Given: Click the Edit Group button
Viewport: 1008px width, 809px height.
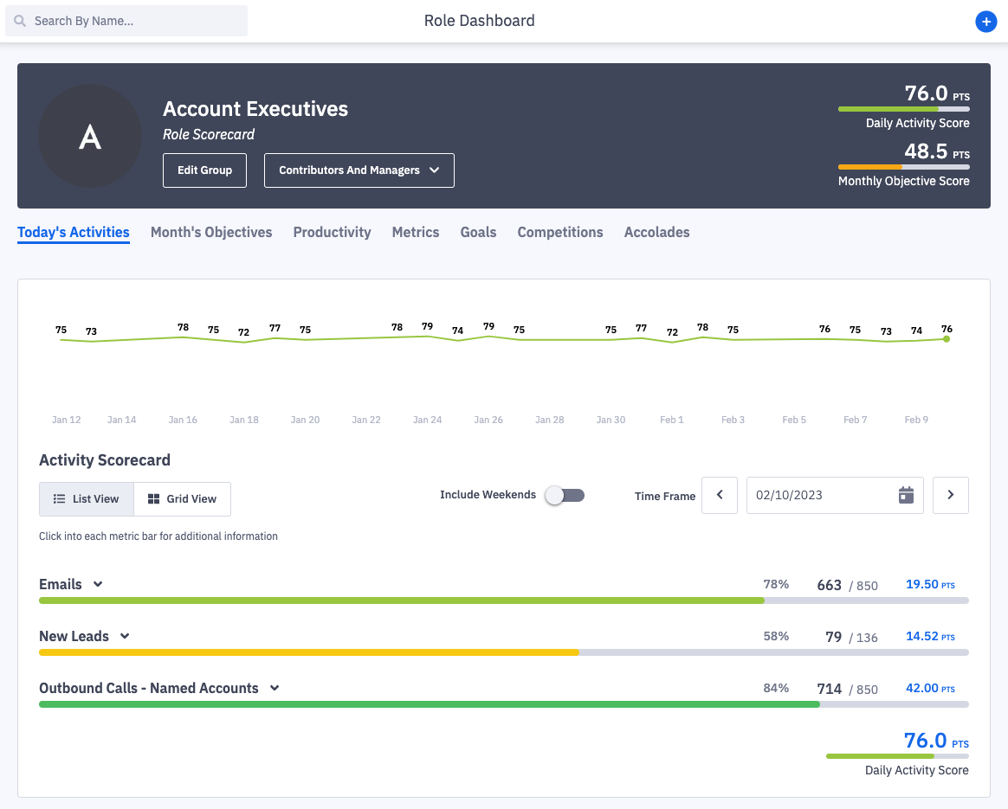Looking at the screenshot, I should [204, 170].
